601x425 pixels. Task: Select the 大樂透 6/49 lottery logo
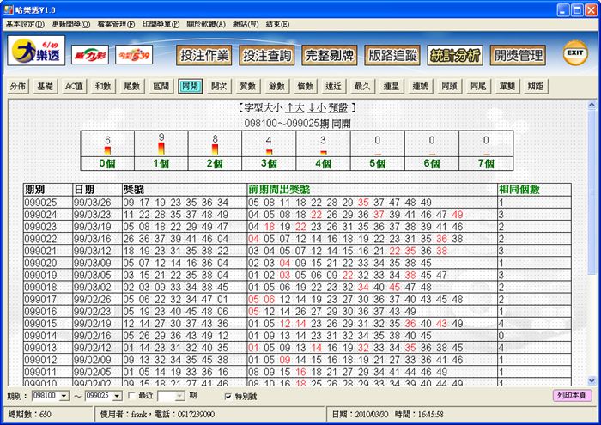36,51
